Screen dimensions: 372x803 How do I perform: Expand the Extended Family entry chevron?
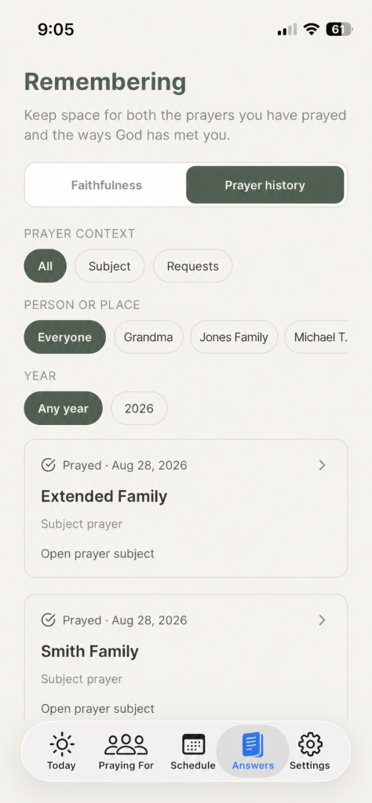pos(322,465)
